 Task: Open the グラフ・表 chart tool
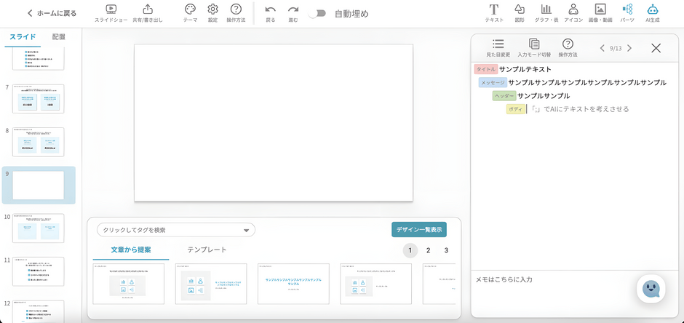coord(546,9)
